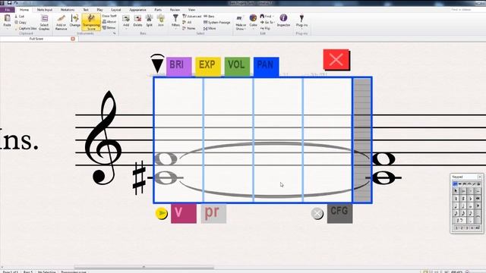This screenshot has height=273, width=486.
Task: Click the grey CFG button
Action: coord(339,213)
